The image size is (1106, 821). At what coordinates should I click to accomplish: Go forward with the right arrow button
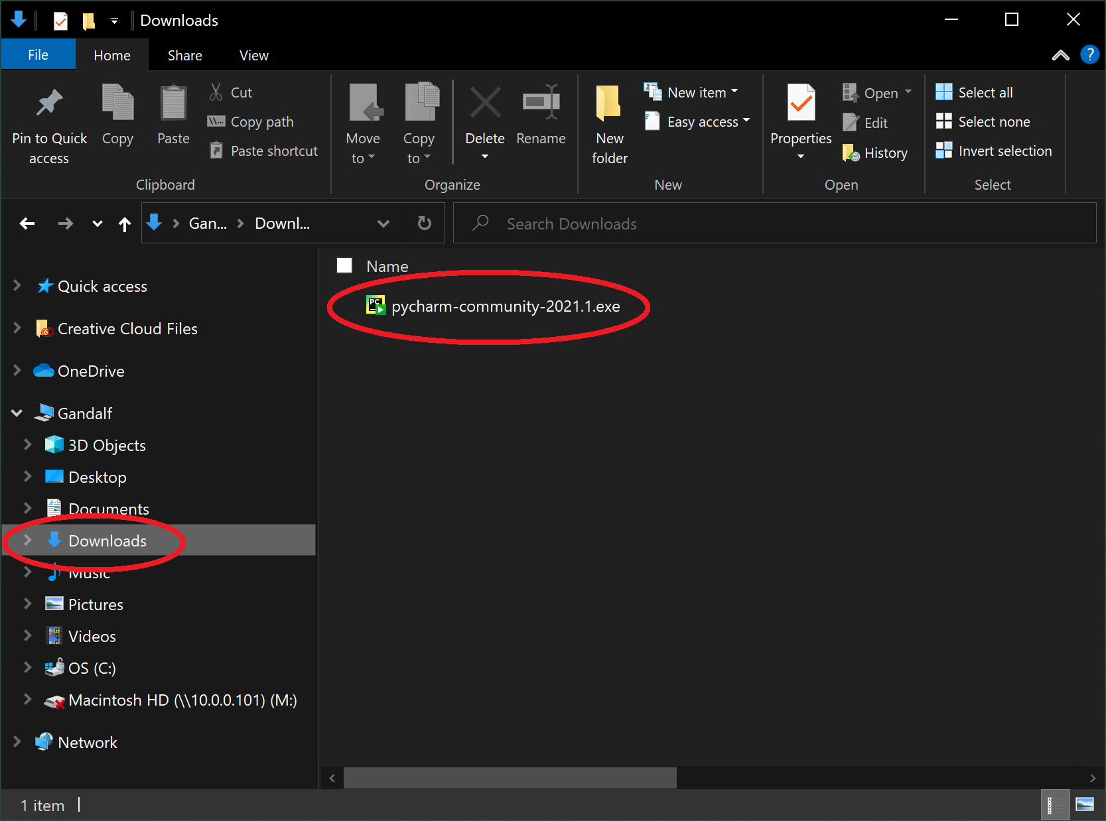[x=65, y=223]
